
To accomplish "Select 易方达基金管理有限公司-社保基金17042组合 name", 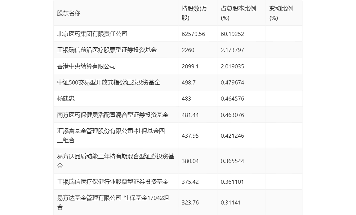I will (x=113, y=202).
